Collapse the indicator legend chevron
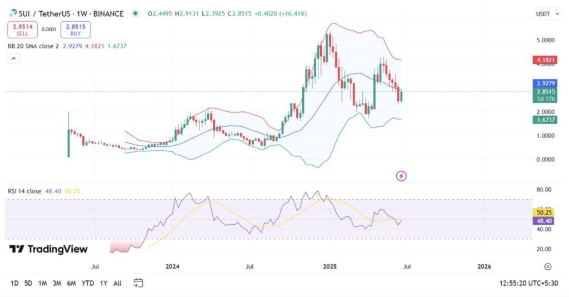Viewport: 569px width, 297px height. pyautogui.click(x=13, y=58)
